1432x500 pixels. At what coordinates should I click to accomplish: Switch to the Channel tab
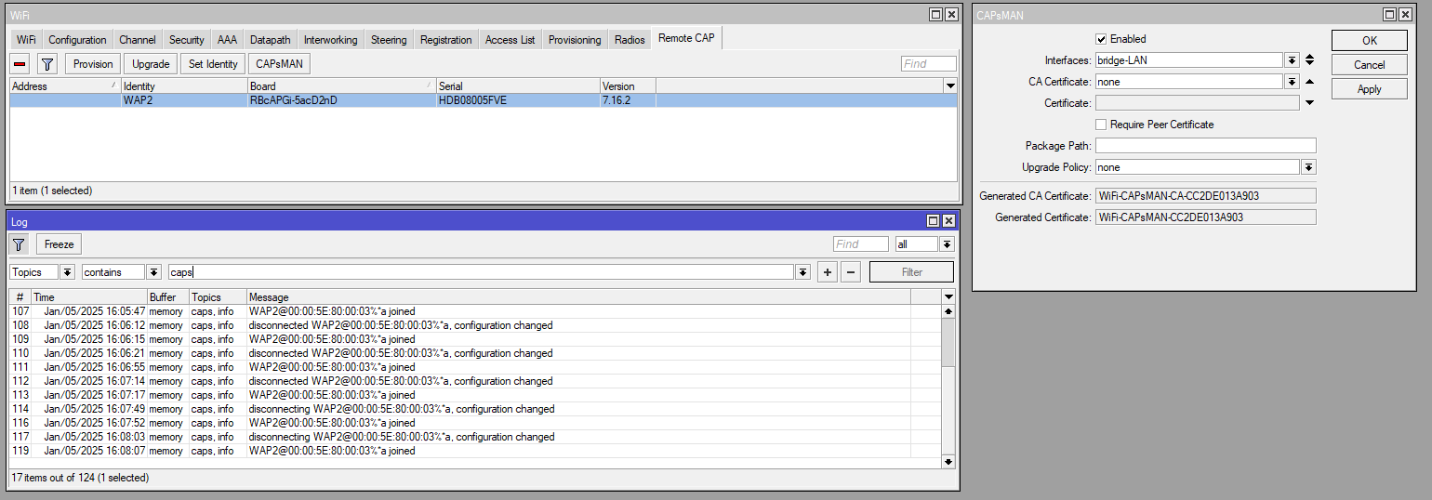[138, 40]
